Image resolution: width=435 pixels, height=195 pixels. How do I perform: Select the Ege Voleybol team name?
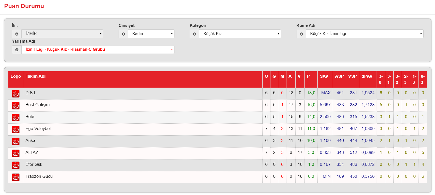38,129
